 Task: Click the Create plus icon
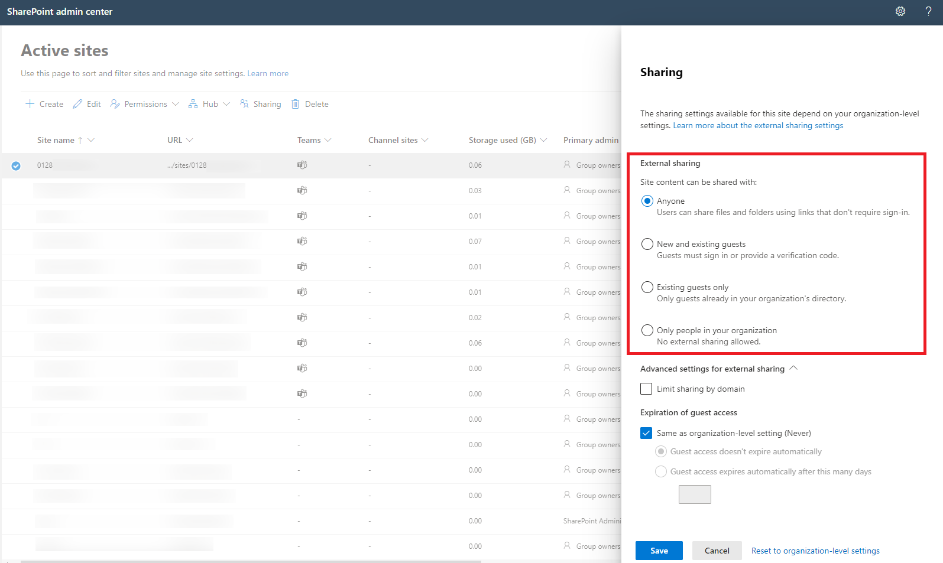coord(30,104)
